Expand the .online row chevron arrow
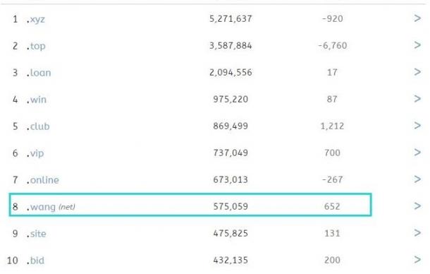Screen dimensions: 430x274 tap(417, 179)
